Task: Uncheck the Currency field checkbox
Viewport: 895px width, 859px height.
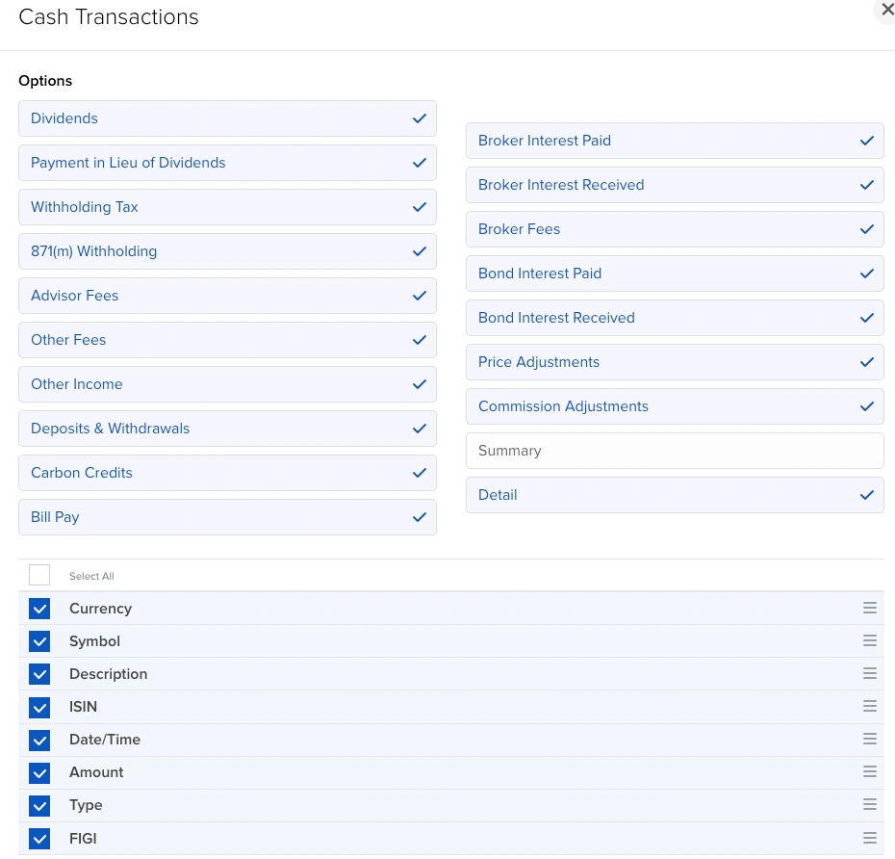Action: 39,609
